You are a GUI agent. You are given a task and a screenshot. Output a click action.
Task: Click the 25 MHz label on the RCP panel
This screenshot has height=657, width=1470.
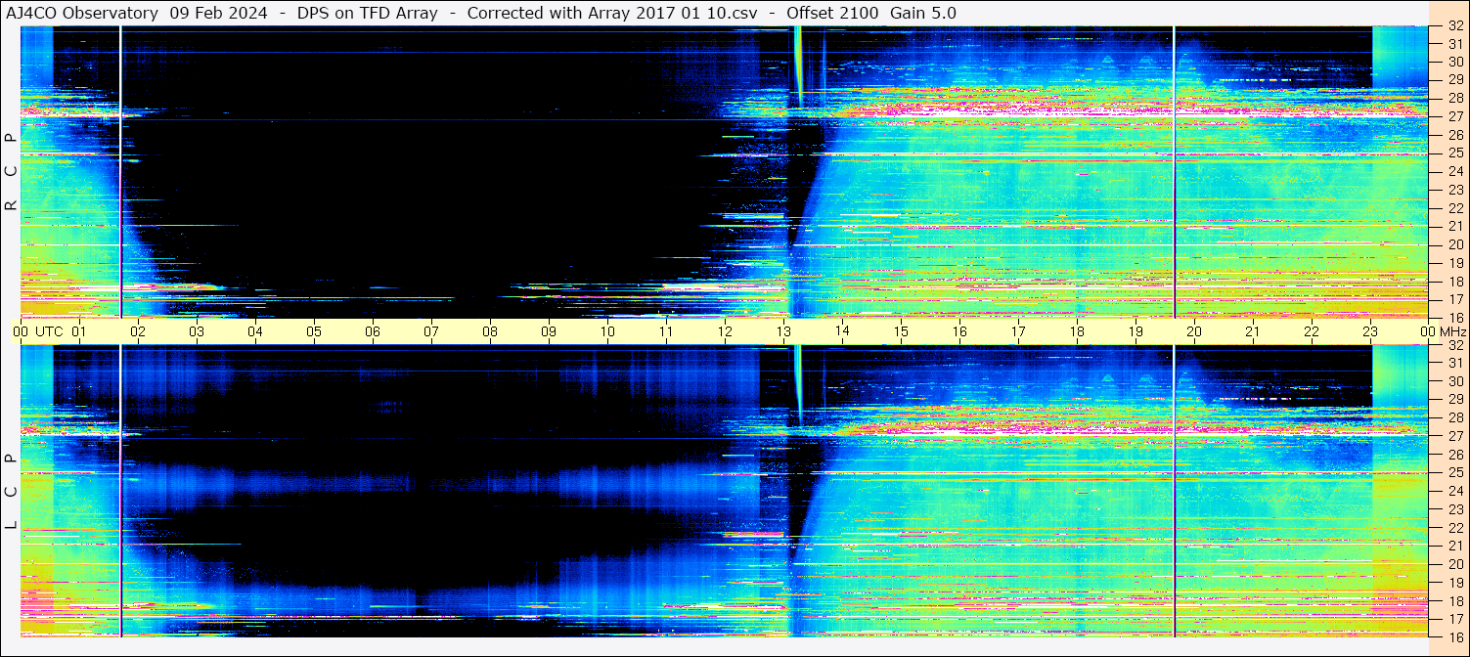1454,153
